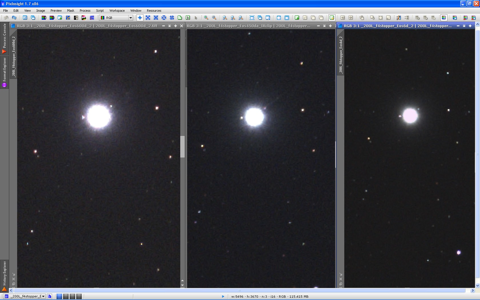Open the RGB channel display dropdown
480x300 pixels.
pos(130,18)
